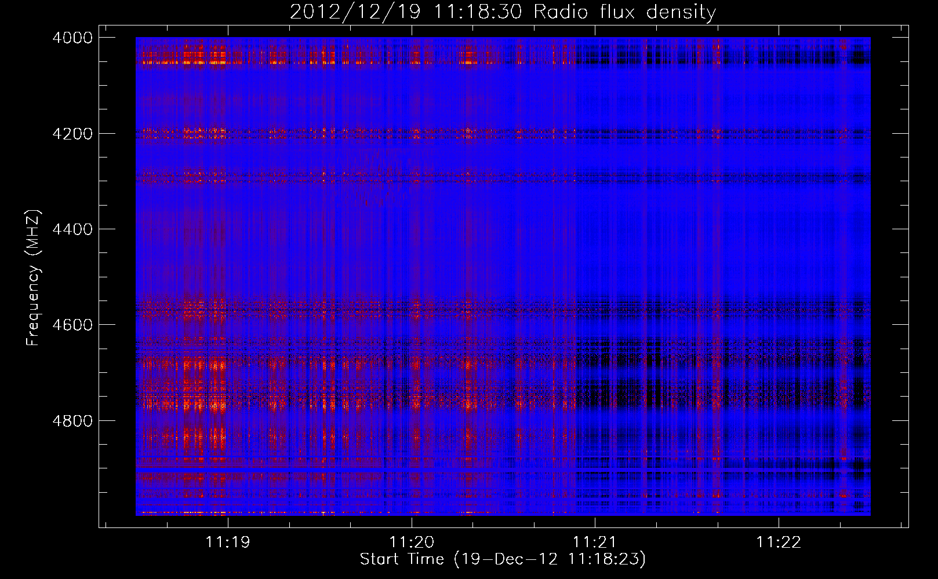Click the plot title "2012/12/19 11:18:30 Radio flux density"
The image size is (938, 579).
pyautogui.click(x=503, y=12)
